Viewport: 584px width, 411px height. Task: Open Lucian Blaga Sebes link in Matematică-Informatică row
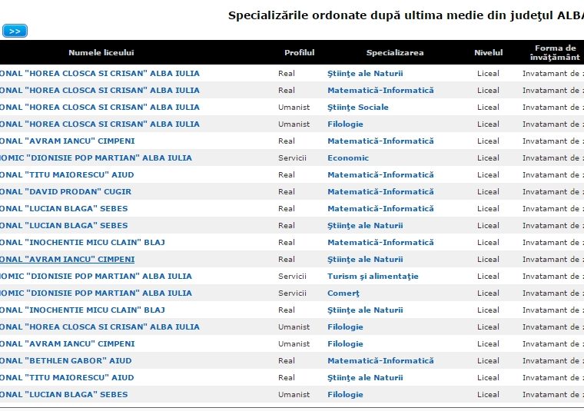point(64,208)
